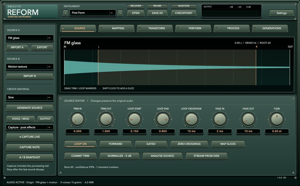
Task: Click the AUDIO ACTIVE status bar text
Action: [50, 182]
